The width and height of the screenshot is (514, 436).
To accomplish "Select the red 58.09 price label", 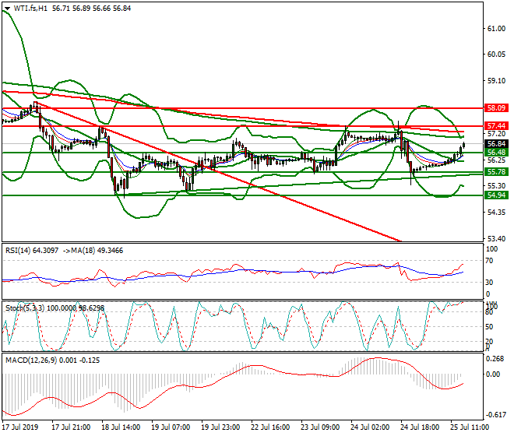I will pyautogui.click(x=496, y=108).
